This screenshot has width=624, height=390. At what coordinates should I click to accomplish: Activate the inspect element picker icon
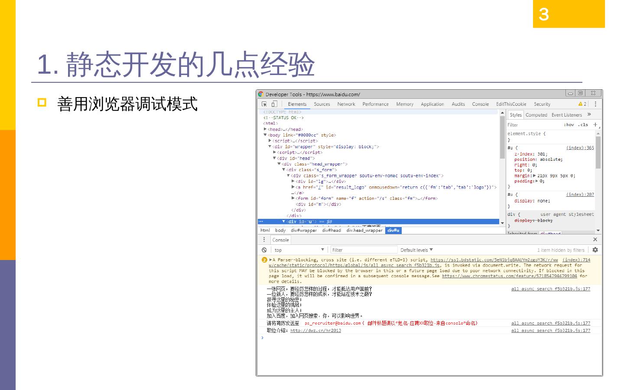(x=264, y=104)
